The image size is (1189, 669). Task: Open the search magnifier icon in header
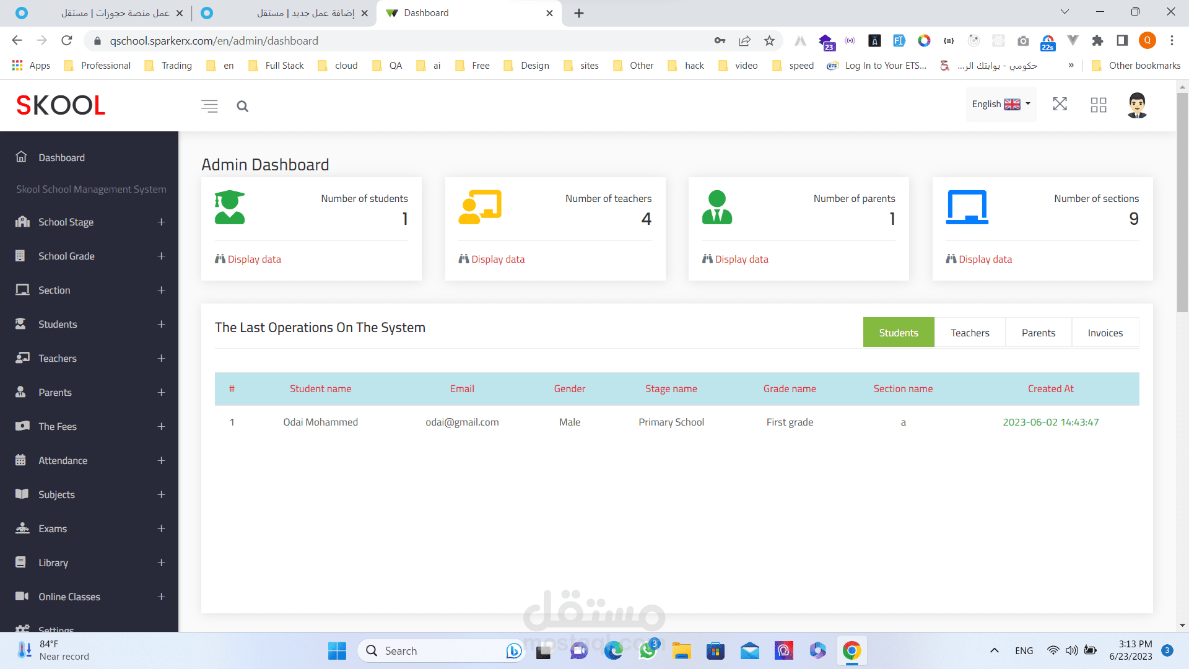(x=242, y=106)
